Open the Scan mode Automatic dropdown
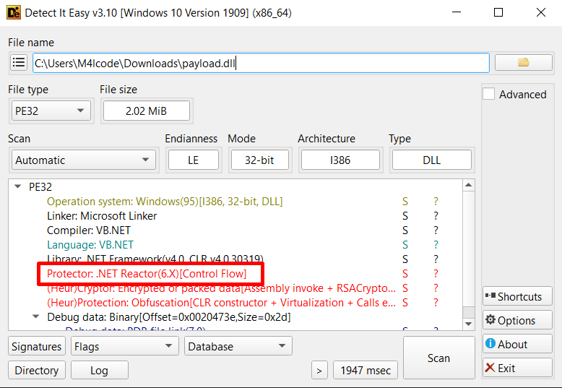The width and height of the screenshot is (562, 388). (83, 160)
